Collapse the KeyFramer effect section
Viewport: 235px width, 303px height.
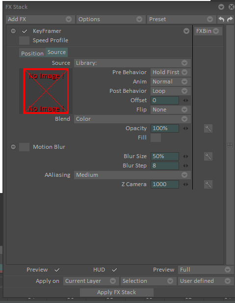pyautogui.click(x=13, y=31)
